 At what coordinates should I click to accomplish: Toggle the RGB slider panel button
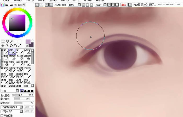click(7, 5)
